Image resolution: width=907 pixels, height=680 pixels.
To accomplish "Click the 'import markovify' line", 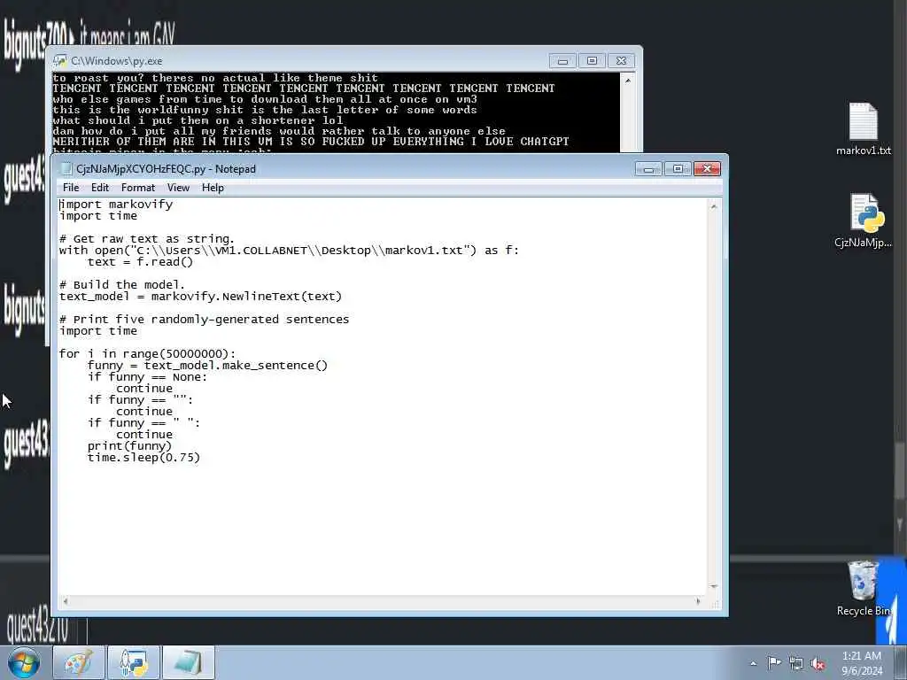I will pos(116,205).
